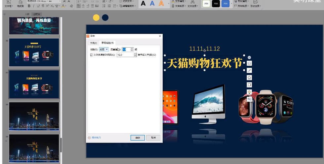The height and width of the screenshot is (164, 324).
Task: Adjust the measurement value spinner arrows
Action: click(132, 49)
